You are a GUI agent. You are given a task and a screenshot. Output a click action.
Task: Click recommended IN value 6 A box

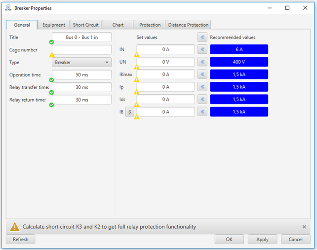(x=239, y=49)
